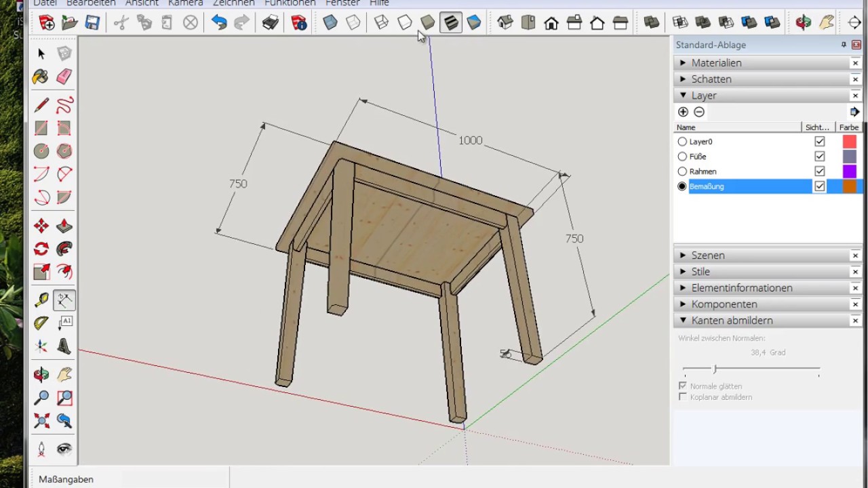Click the Save floppy disk icon
This screenshot has width=868, height=488.
point(92,23)
